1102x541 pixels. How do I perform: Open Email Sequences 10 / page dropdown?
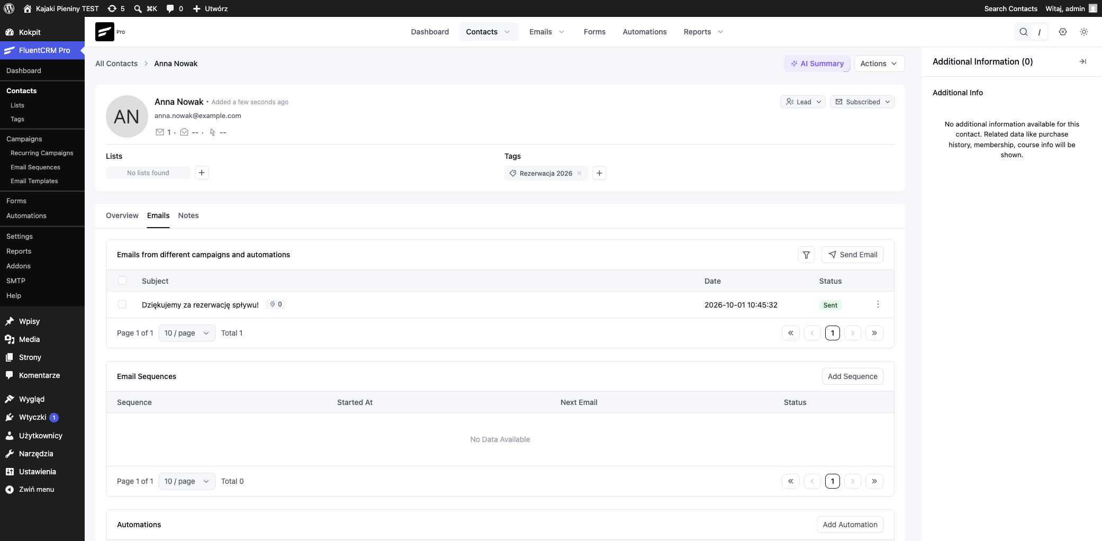[x=187, y=481]
